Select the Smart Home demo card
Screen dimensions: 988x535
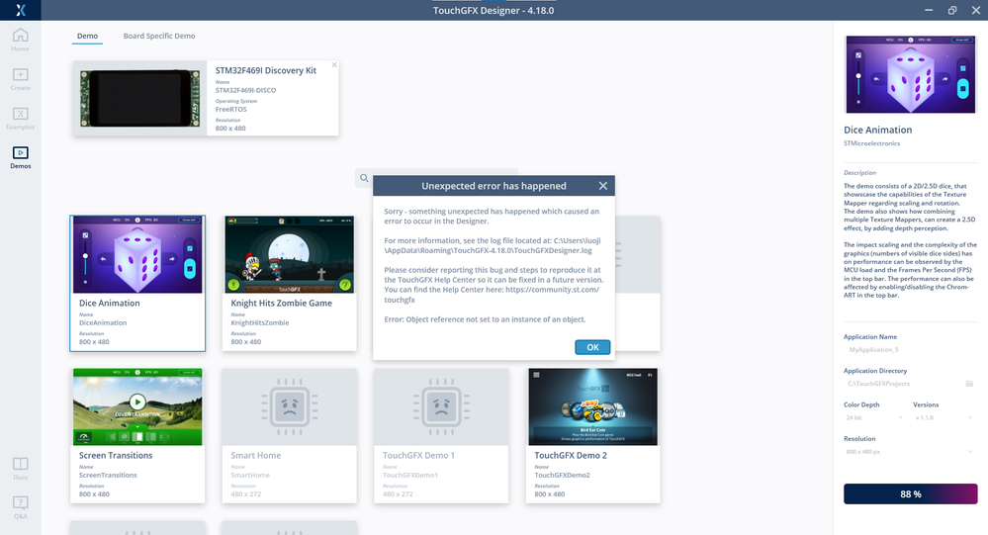pyautogui.click(x=289, y=436)
